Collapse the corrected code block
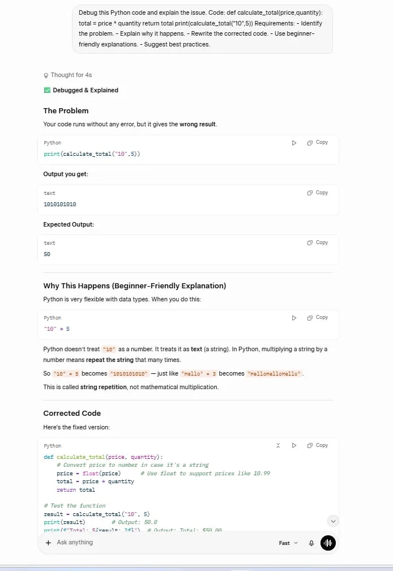The width and height of the screenshot is (393, 571). (278, 445)
